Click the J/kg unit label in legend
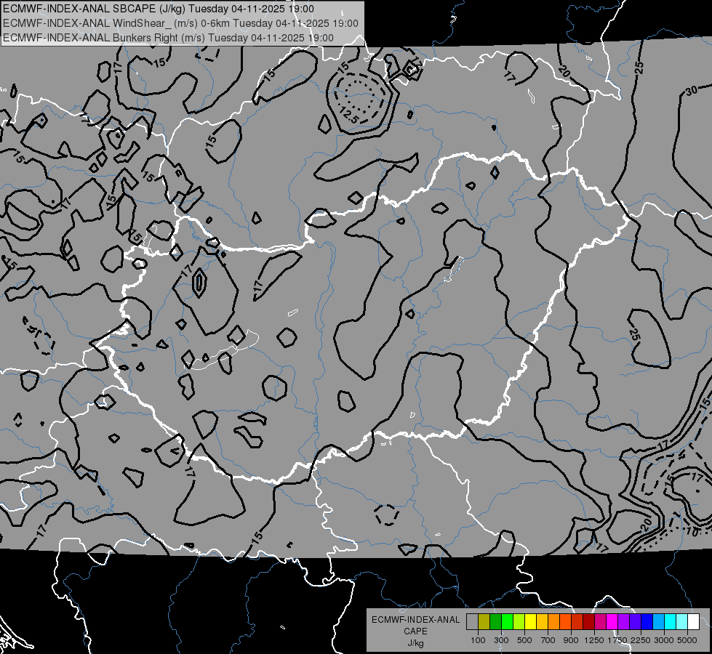712x654 pixels. tap(415, 643)
